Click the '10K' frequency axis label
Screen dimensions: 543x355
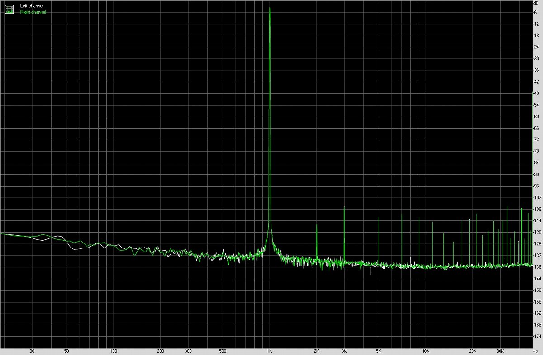tap(425, 351)
